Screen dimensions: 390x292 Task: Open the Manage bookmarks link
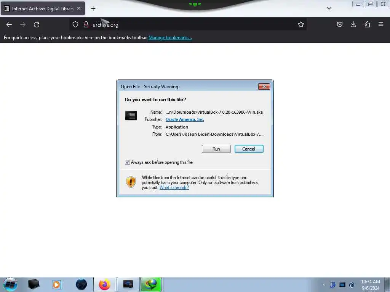[170, 38]
